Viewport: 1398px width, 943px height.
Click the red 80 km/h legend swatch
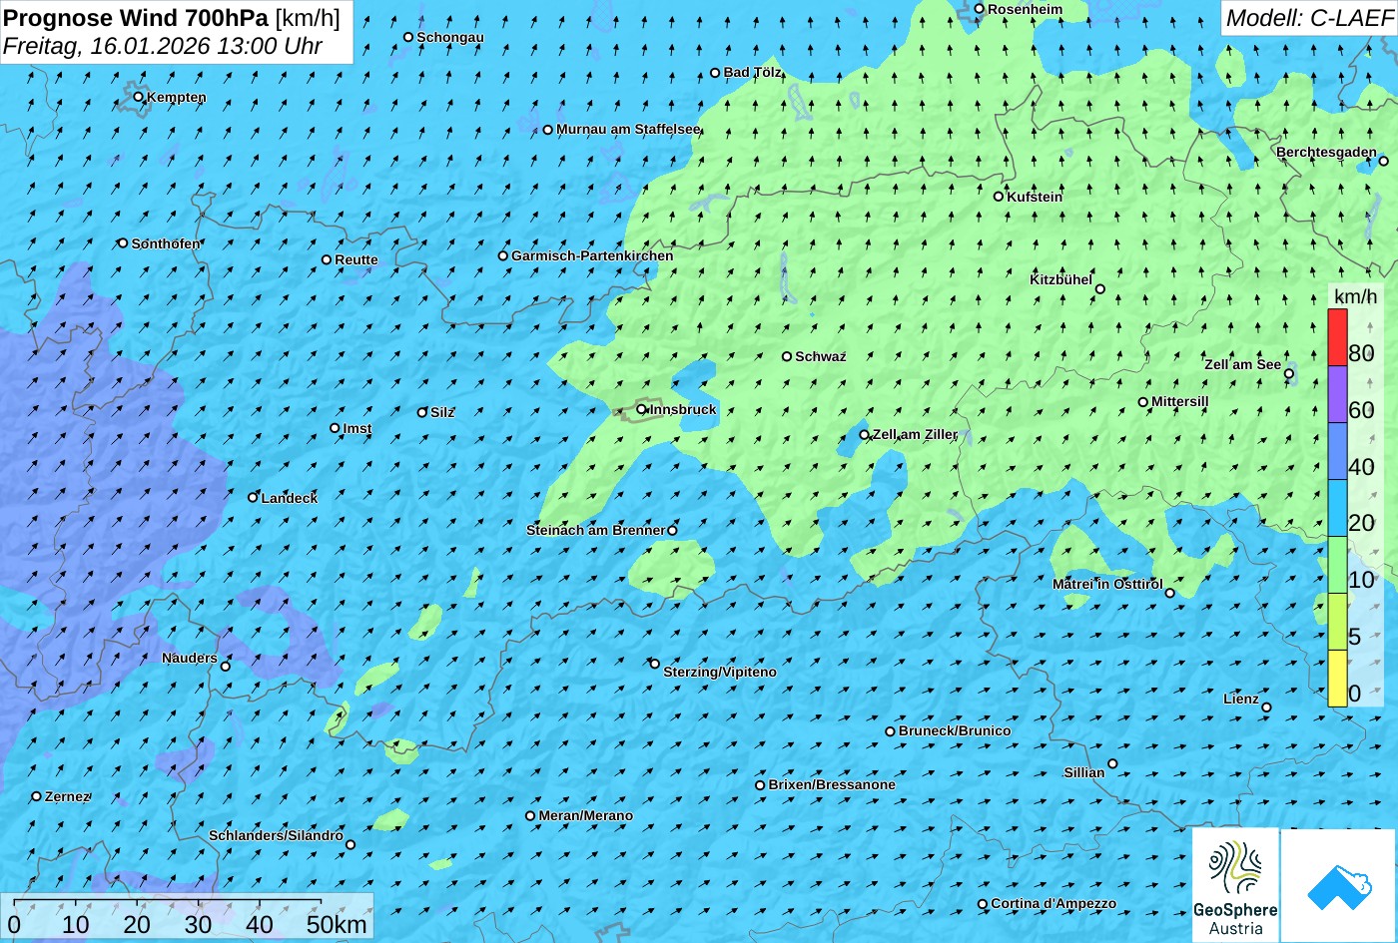(1337, 337)
